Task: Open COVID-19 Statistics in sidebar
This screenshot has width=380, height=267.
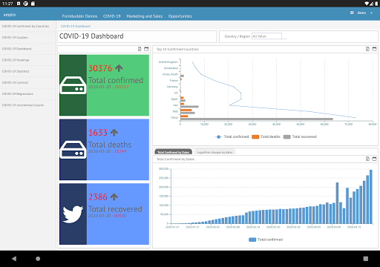Action: coord(16,71)
